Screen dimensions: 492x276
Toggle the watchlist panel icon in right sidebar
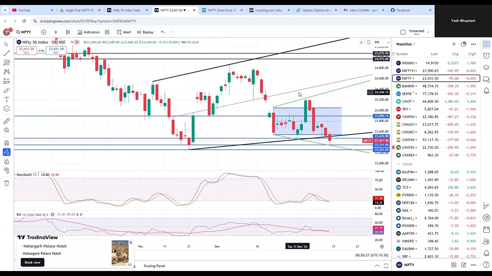coord(486,44)
